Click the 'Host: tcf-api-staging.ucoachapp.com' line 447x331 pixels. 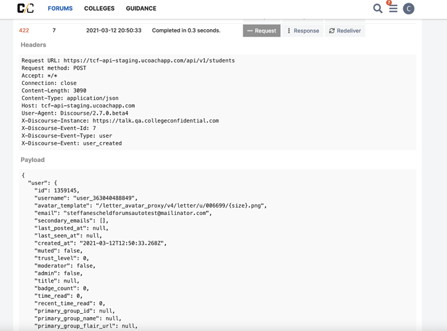78,105
